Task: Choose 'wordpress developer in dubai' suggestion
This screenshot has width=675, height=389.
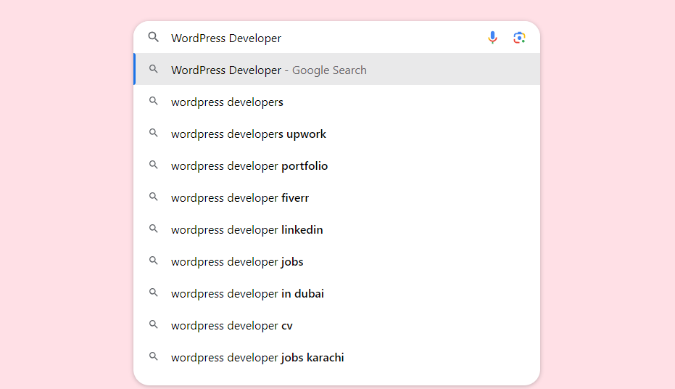Action: click(336, 293)
